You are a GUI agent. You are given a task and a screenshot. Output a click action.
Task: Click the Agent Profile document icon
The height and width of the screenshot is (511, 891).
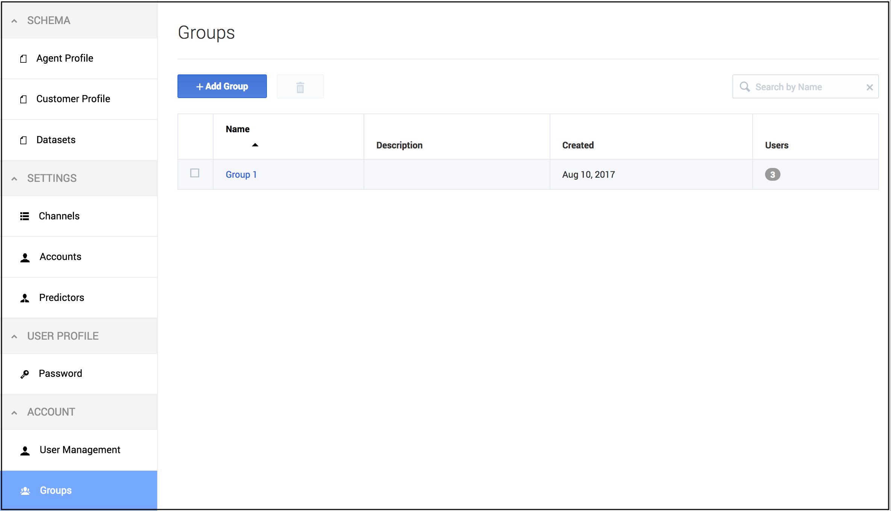pyautogui.click(x=23, y=59)
